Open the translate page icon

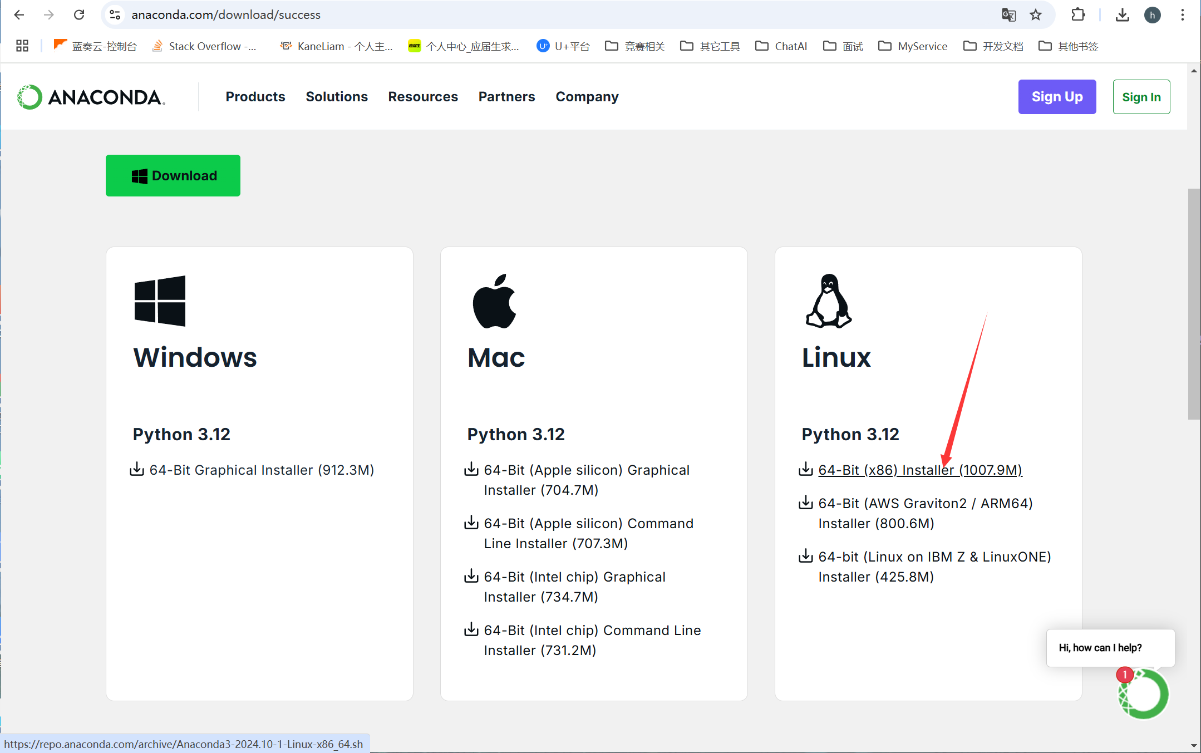(1008, 15)
